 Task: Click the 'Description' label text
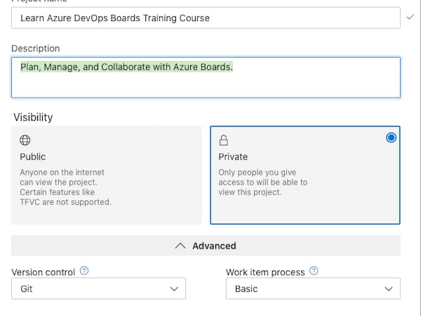(36, 48)
